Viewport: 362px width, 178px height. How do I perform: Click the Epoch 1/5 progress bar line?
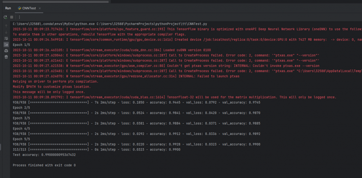[136, 102]
